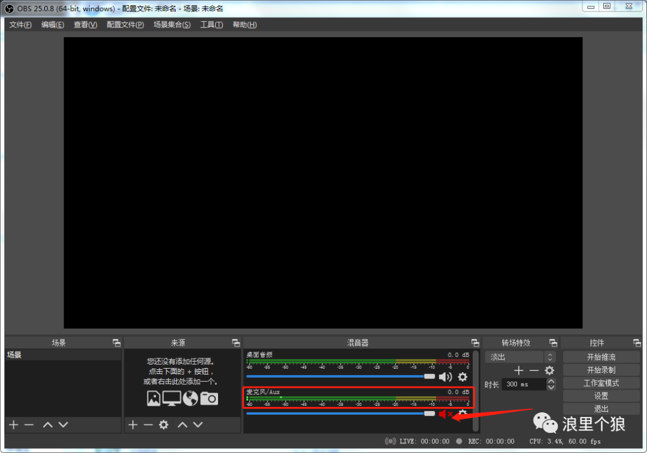Click the display capture monitor icon

(172, 399)
